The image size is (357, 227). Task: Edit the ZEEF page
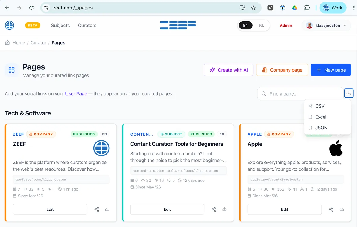tap(50, 209)
